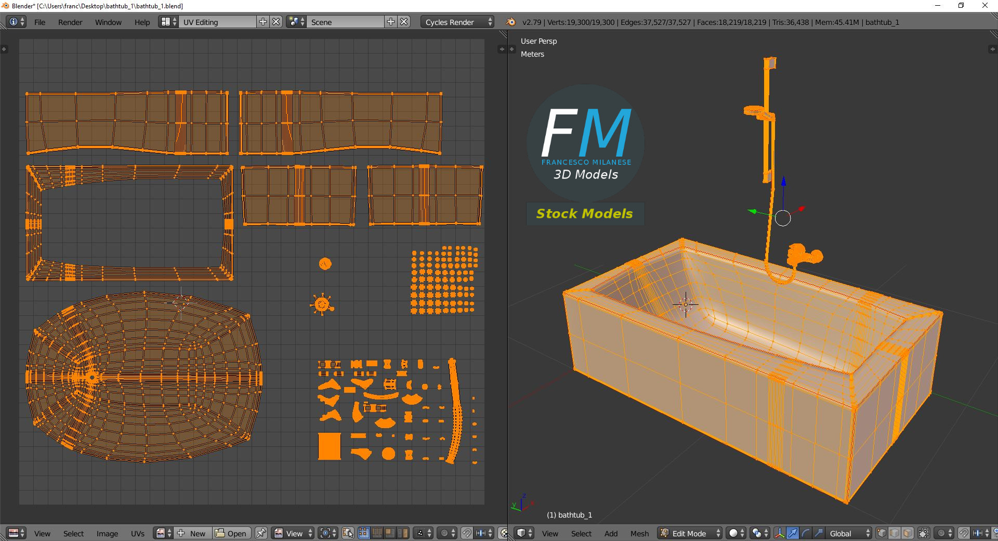Pin the image in the UV editor
Image resolution: width=998 pixels, height=541 pixels.
tap(261, 533)
